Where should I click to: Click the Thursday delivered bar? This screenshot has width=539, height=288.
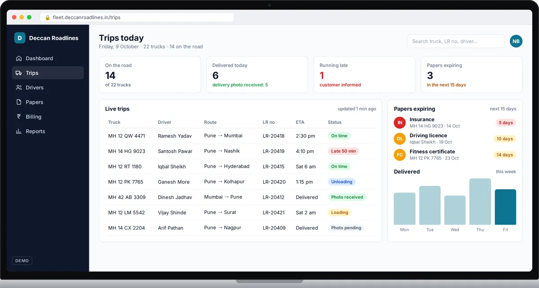(x=480, y=201)
